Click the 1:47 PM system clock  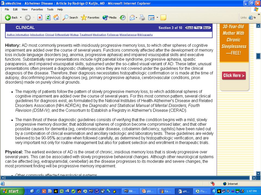(x=251, y=191)
